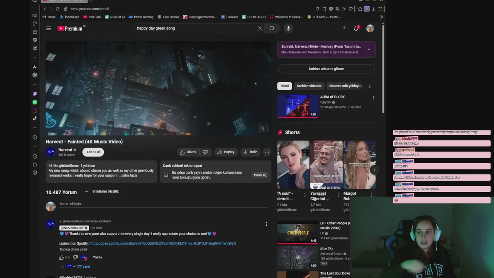Open the YouTube guide hamburger menu
Viewport: 494px width, 278px height.
(x=49, y=28)
